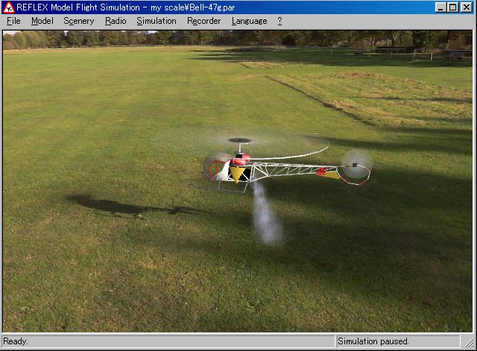Open the Radio menu
Screen dimensions: 477x351
116,21
